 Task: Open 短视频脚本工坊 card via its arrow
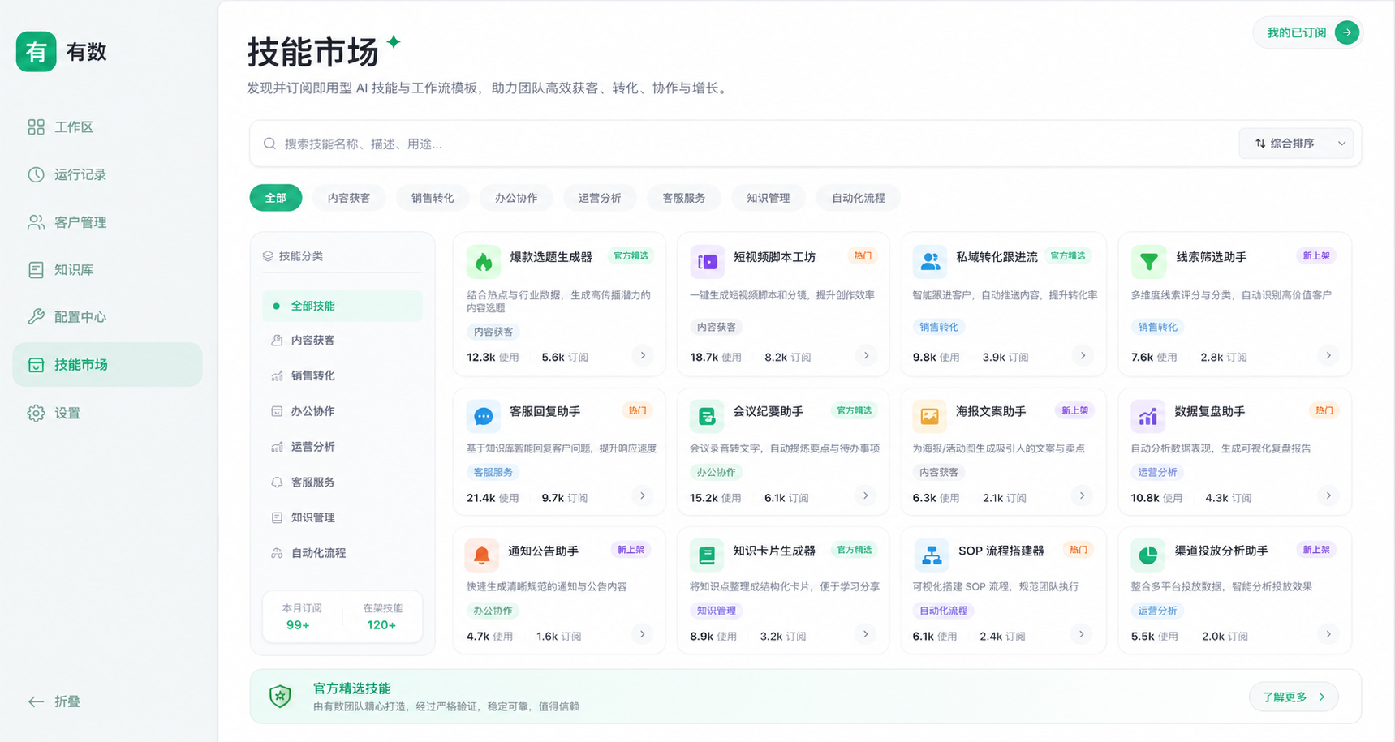(866, 355)
